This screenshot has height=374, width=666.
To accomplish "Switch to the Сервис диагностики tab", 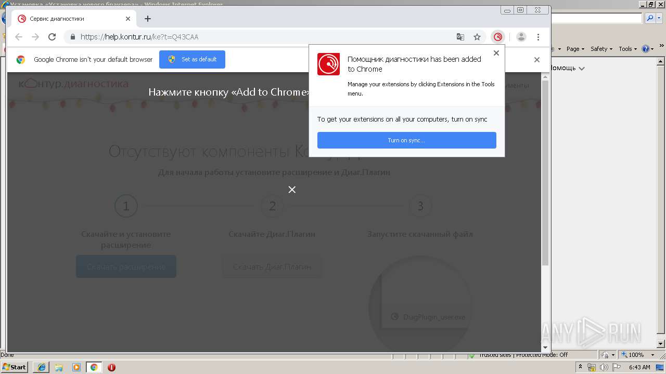I will pyautogui.click(x=73, y=19).
